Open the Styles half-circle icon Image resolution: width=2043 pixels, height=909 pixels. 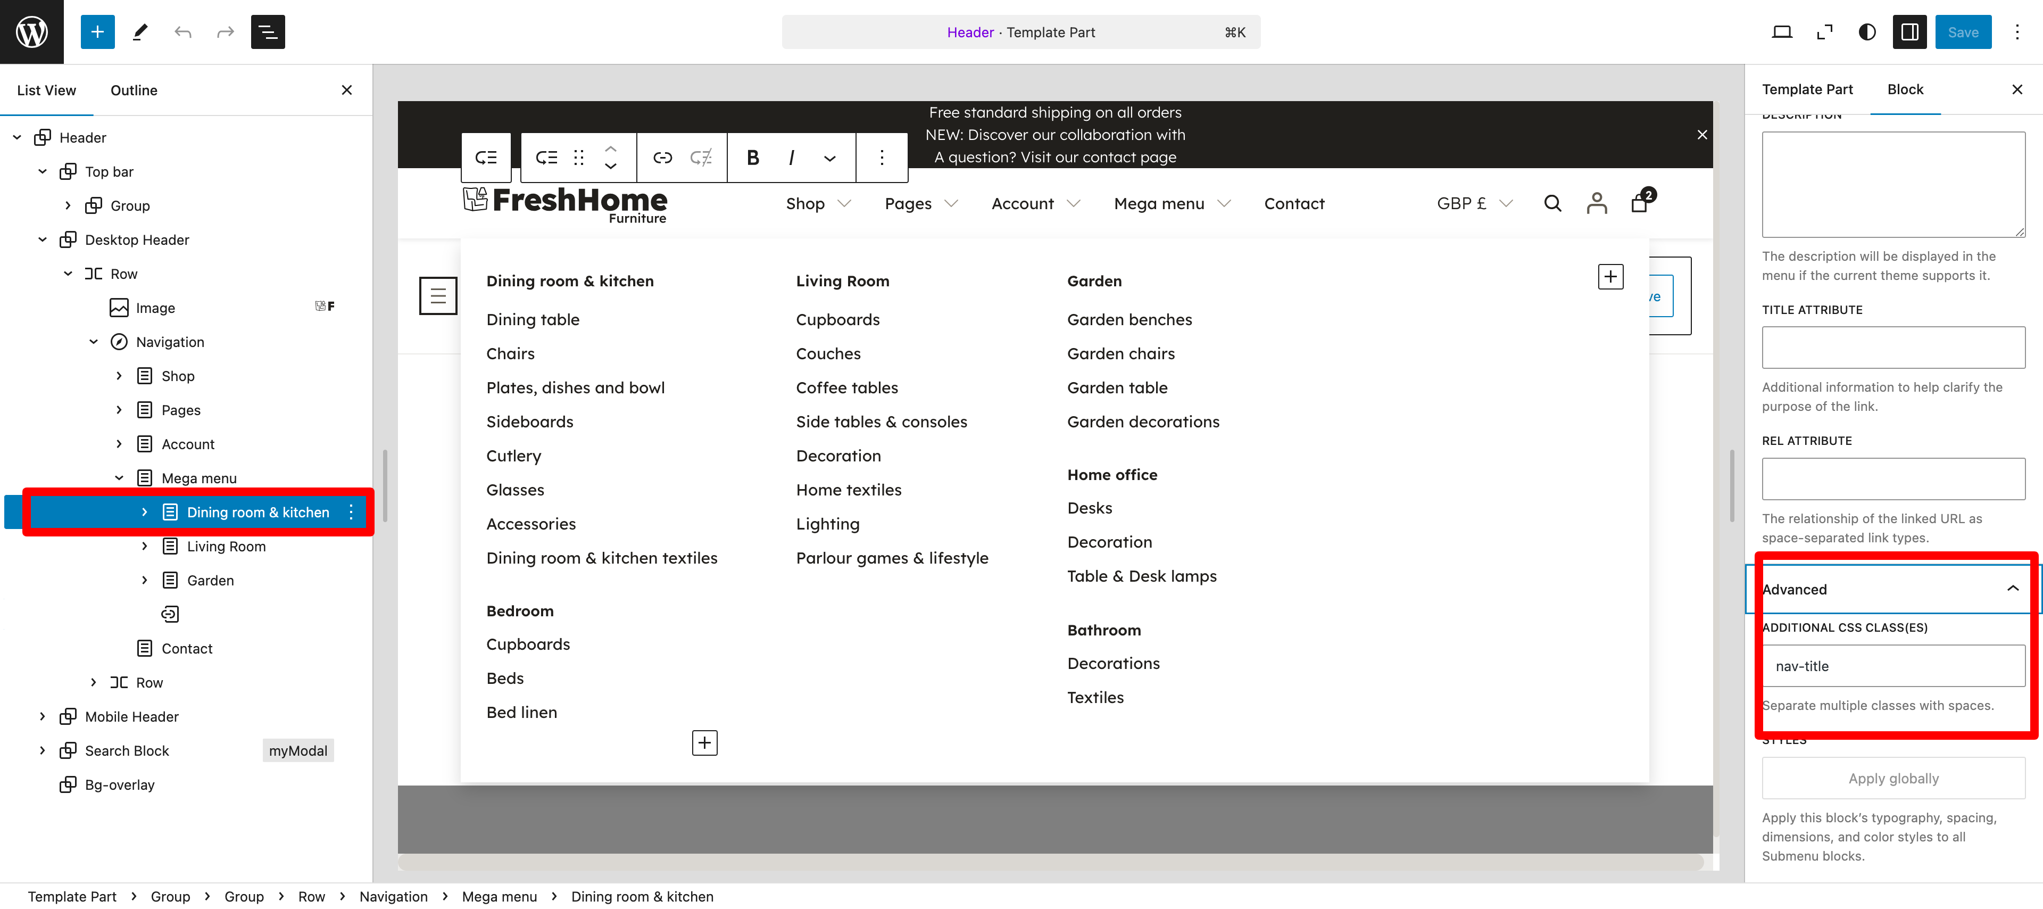click(x=1867, y=32)
